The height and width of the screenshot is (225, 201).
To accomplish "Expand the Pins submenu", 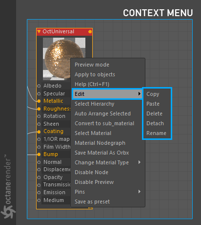I will click(x=108, y=192).
